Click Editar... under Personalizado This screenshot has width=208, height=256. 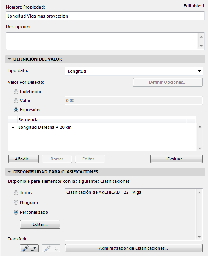[x=40, y=224]
